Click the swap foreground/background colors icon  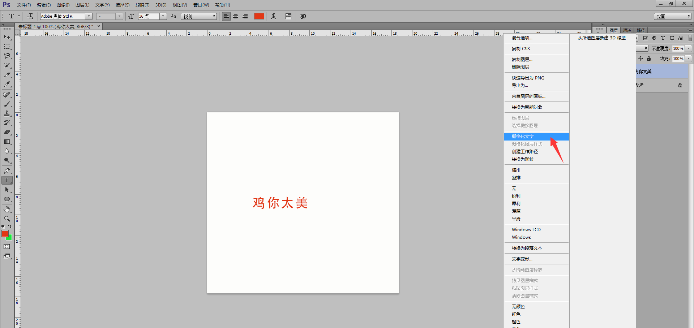pos(10,226)
